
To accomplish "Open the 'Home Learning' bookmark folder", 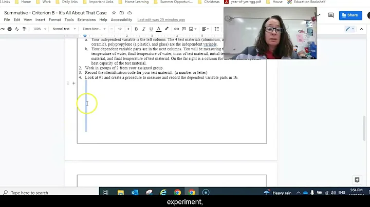I will click(134, 2).
